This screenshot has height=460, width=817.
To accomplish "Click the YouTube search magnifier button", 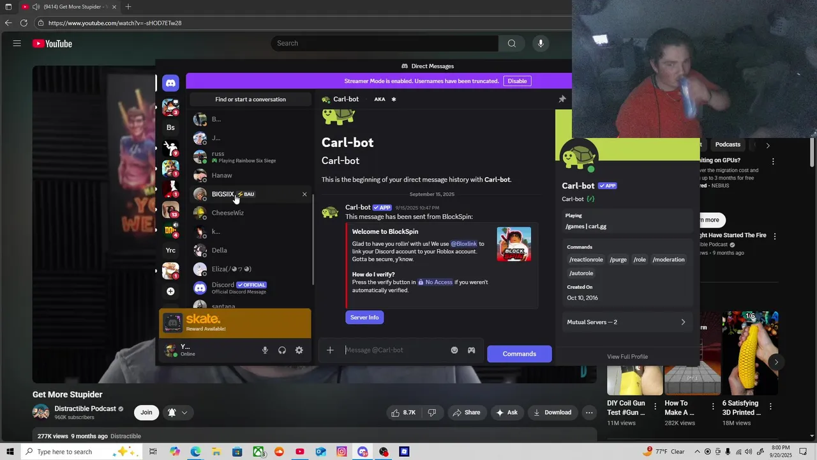I will 511,43.
